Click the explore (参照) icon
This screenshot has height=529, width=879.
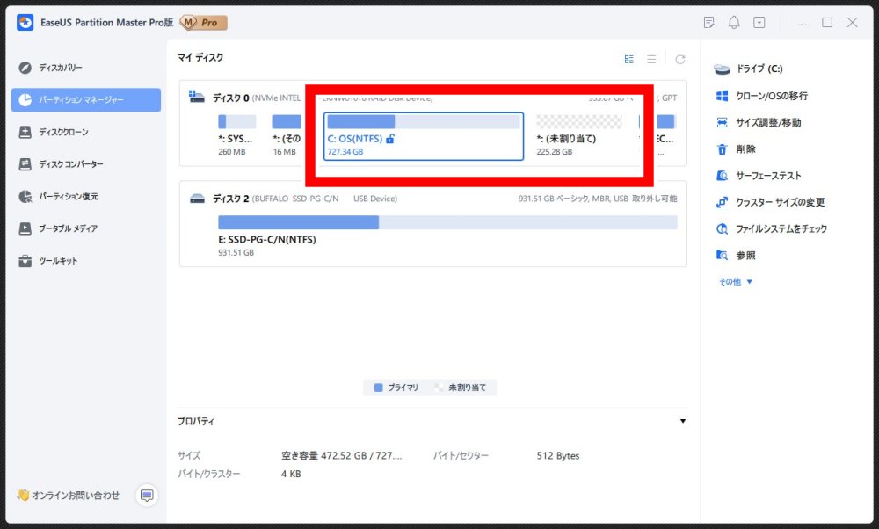[722, 256]
